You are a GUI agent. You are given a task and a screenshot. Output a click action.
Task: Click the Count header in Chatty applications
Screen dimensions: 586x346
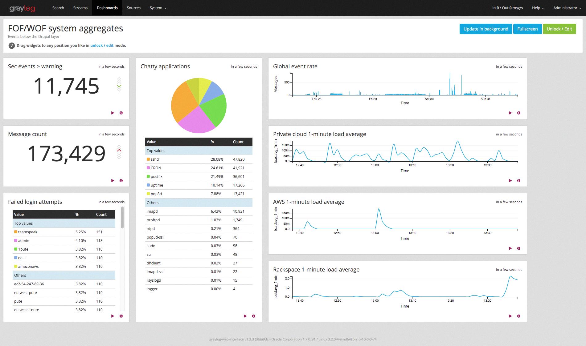[x=238, y=142]
